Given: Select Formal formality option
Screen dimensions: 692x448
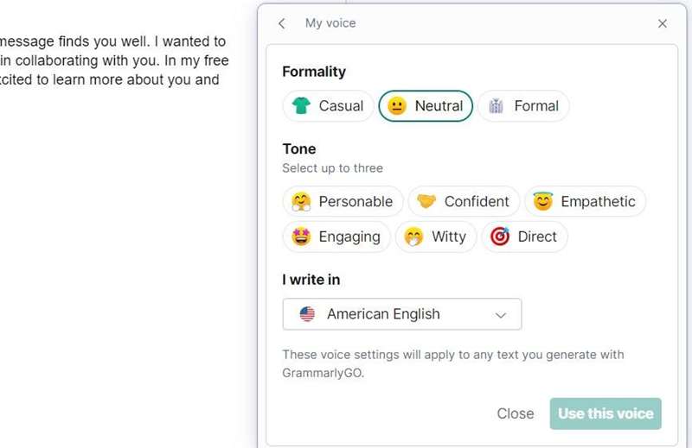Looking at the screenshot, I should (x=524, y=106).
